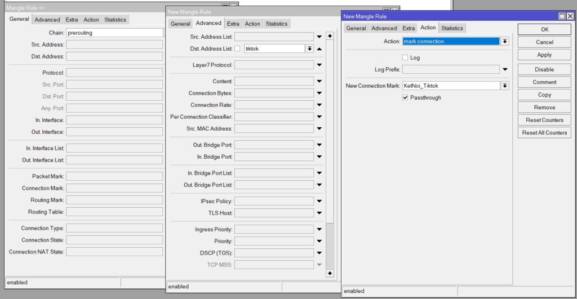Uncheck the Passthrough checkbox
Screen dimensions: 577x299
(x=405, y=97)
